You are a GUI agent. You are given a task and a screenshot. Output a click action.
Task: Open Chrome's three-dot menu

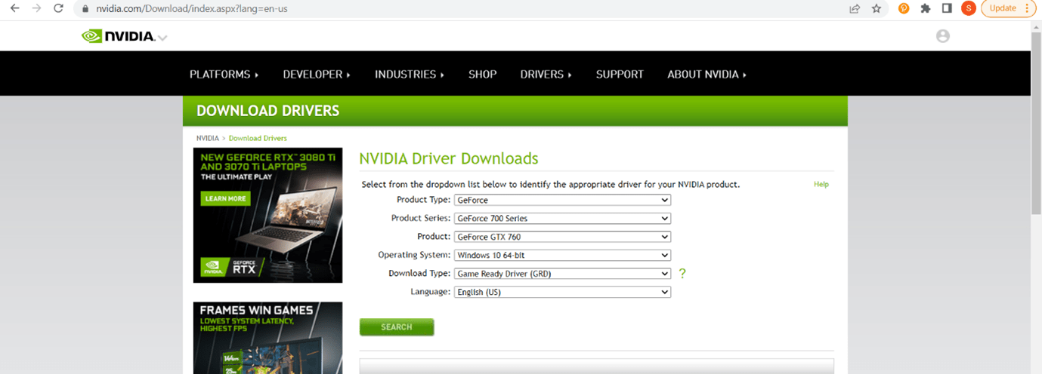[1027, 8]
